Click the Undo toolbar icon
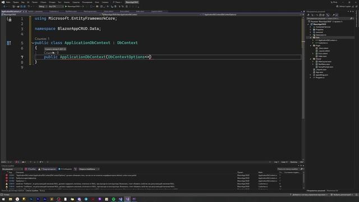The image size is (359, 202). point(29,6)
